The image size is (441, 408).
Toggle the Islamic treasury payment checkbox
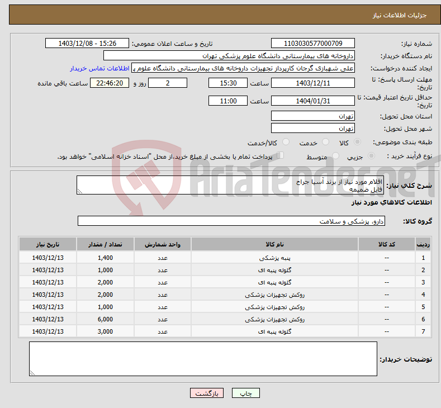[281, 155]
